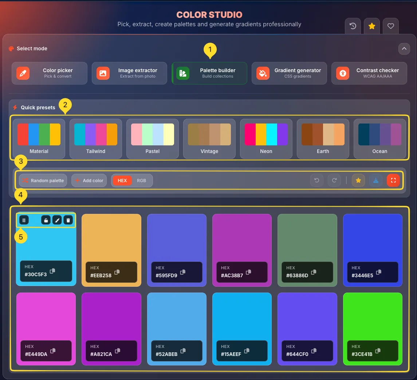Delete the #30C5F3 swatch
The width and height of the screenshot is (417, 380).
tap(68, 220)
